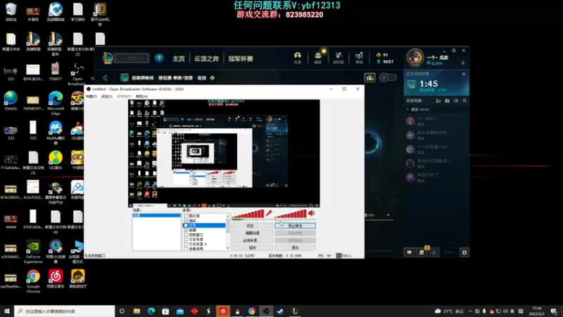The height and width of the screenshot is (317, 563).
Task: Open File Explorer from taskbar
Action: click(x=137, y=311)
